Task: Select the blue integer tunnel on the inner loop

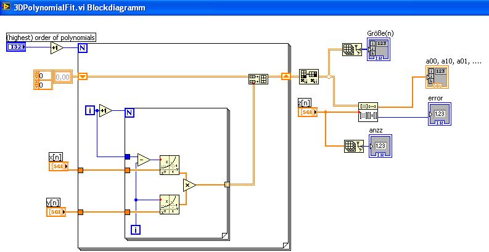Action: (127, 156)
